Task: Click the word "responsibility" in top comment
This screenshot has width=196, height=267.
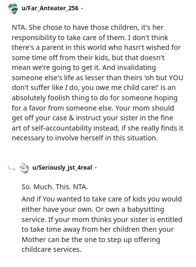Action: pyautogui.click(x=34, y=38)
